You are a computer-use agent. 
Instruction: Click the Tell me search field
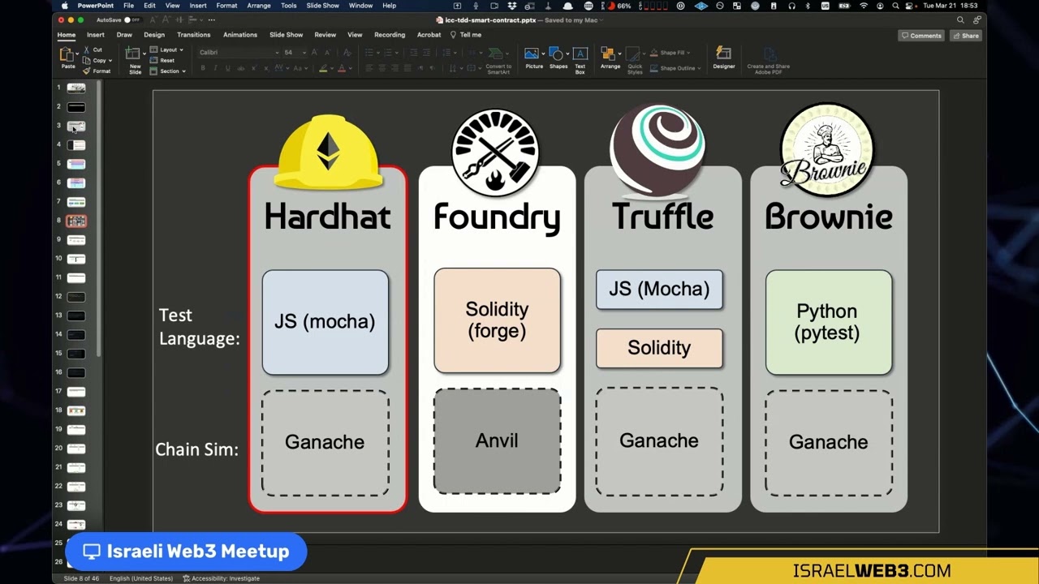467,35
